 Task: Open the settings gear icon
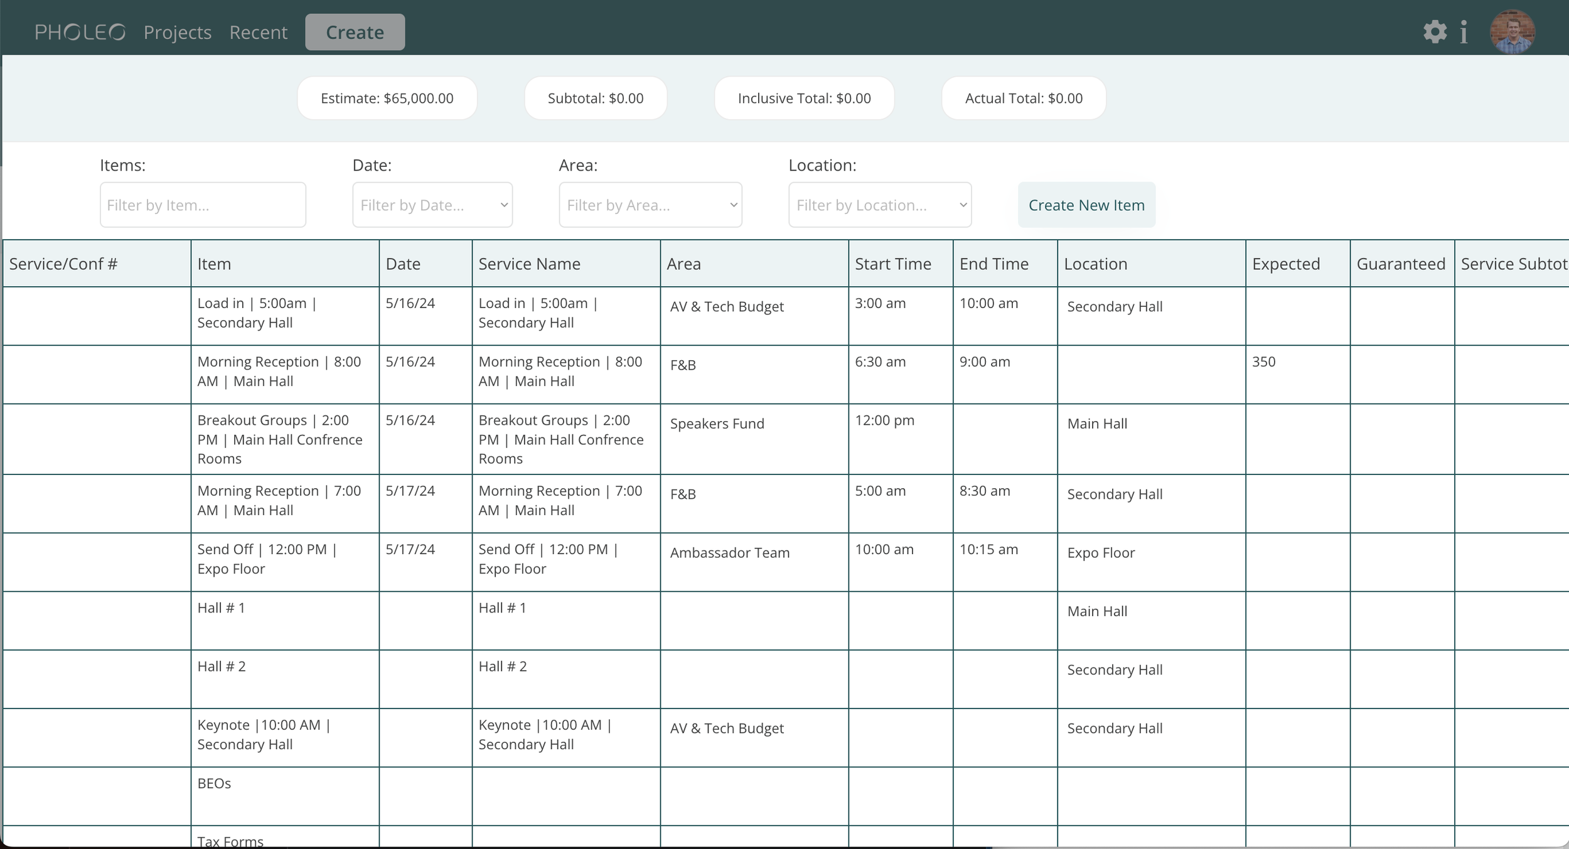1435,32
